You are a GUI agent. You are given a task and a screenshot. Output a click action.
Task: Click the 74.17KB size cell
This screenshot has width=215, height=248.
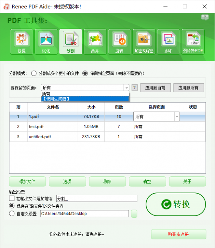tap(91, 116)
